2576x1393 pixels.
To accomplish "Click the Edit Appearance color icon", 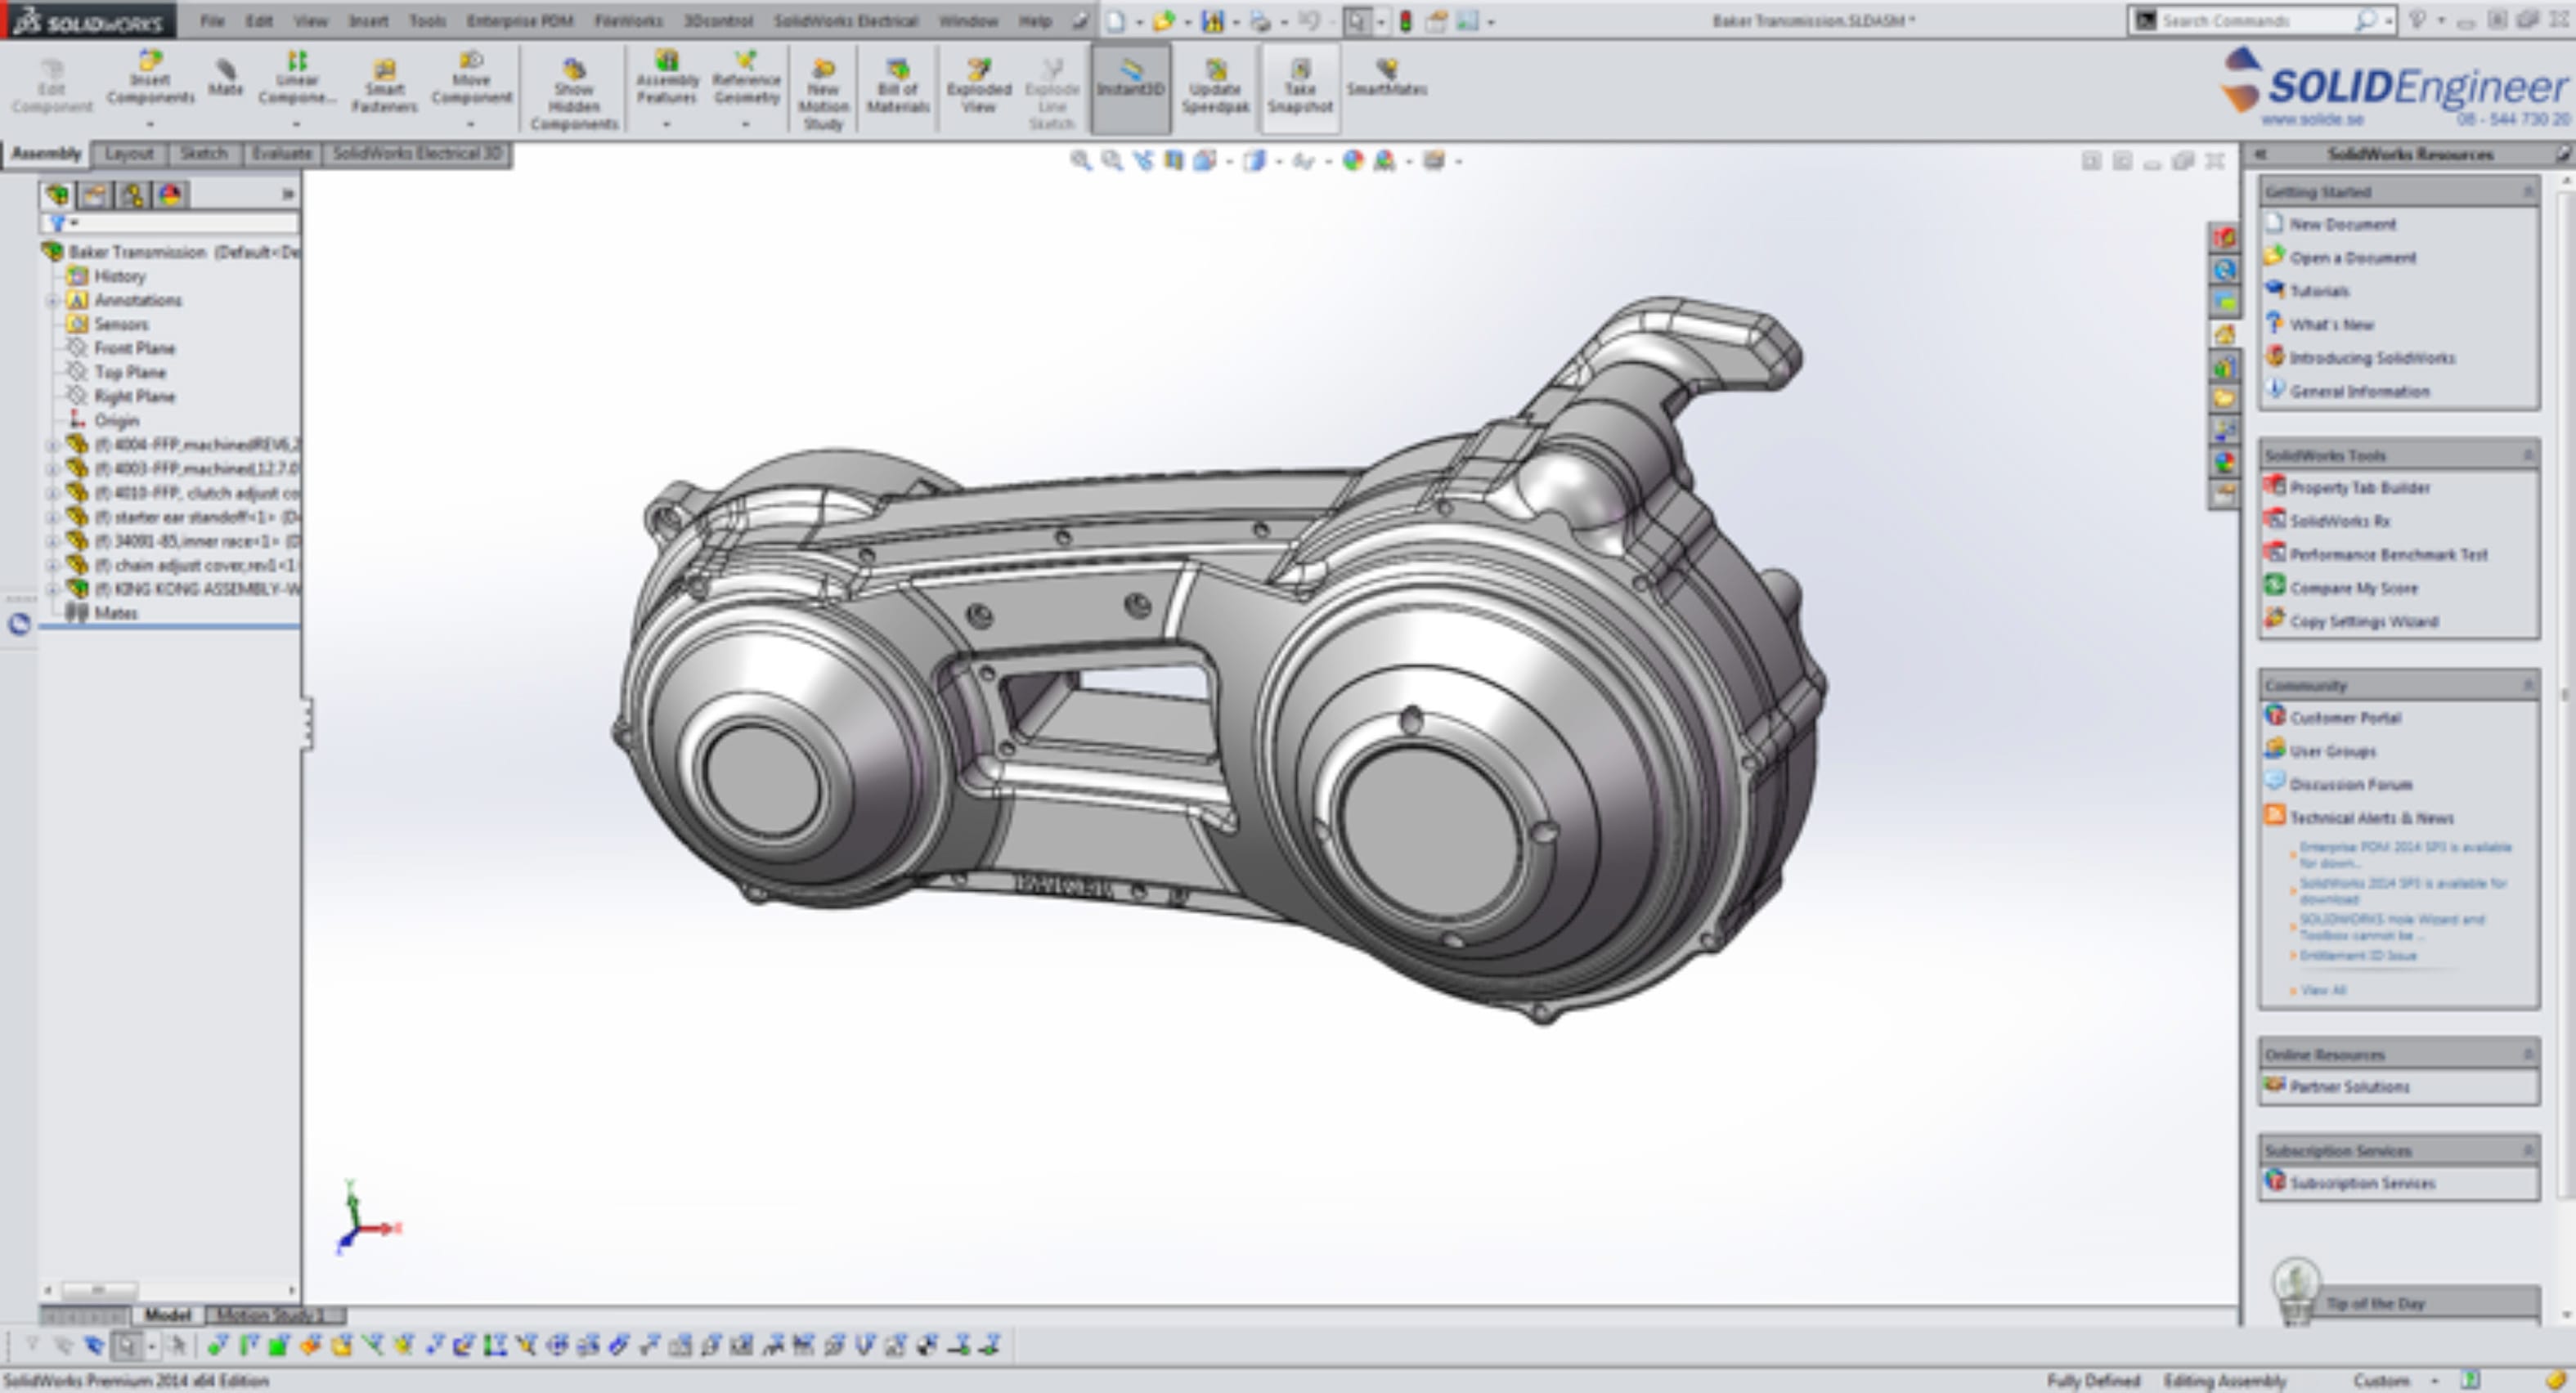I will click(x=1352, y=161).
